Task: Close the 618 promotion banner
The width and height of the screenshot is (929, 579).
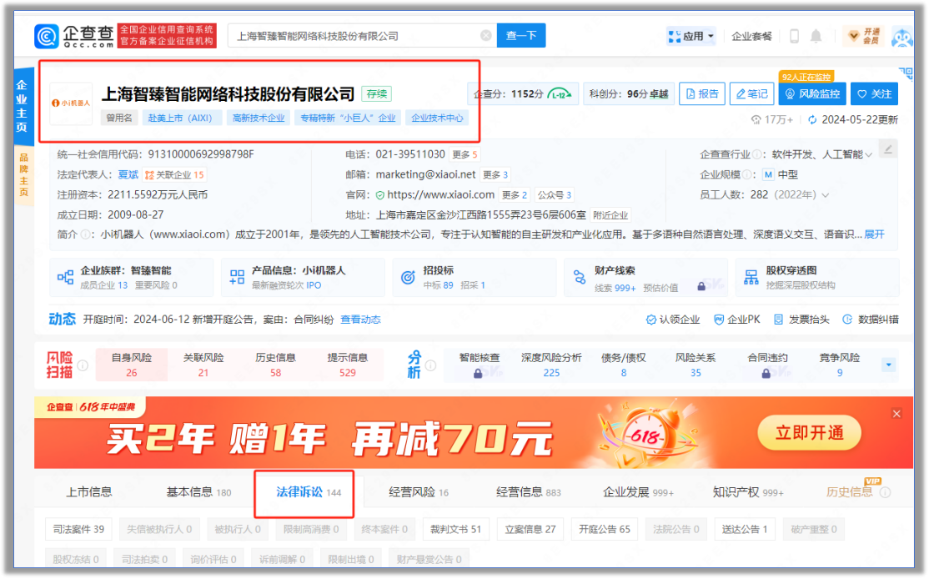Action: point(896,414)
